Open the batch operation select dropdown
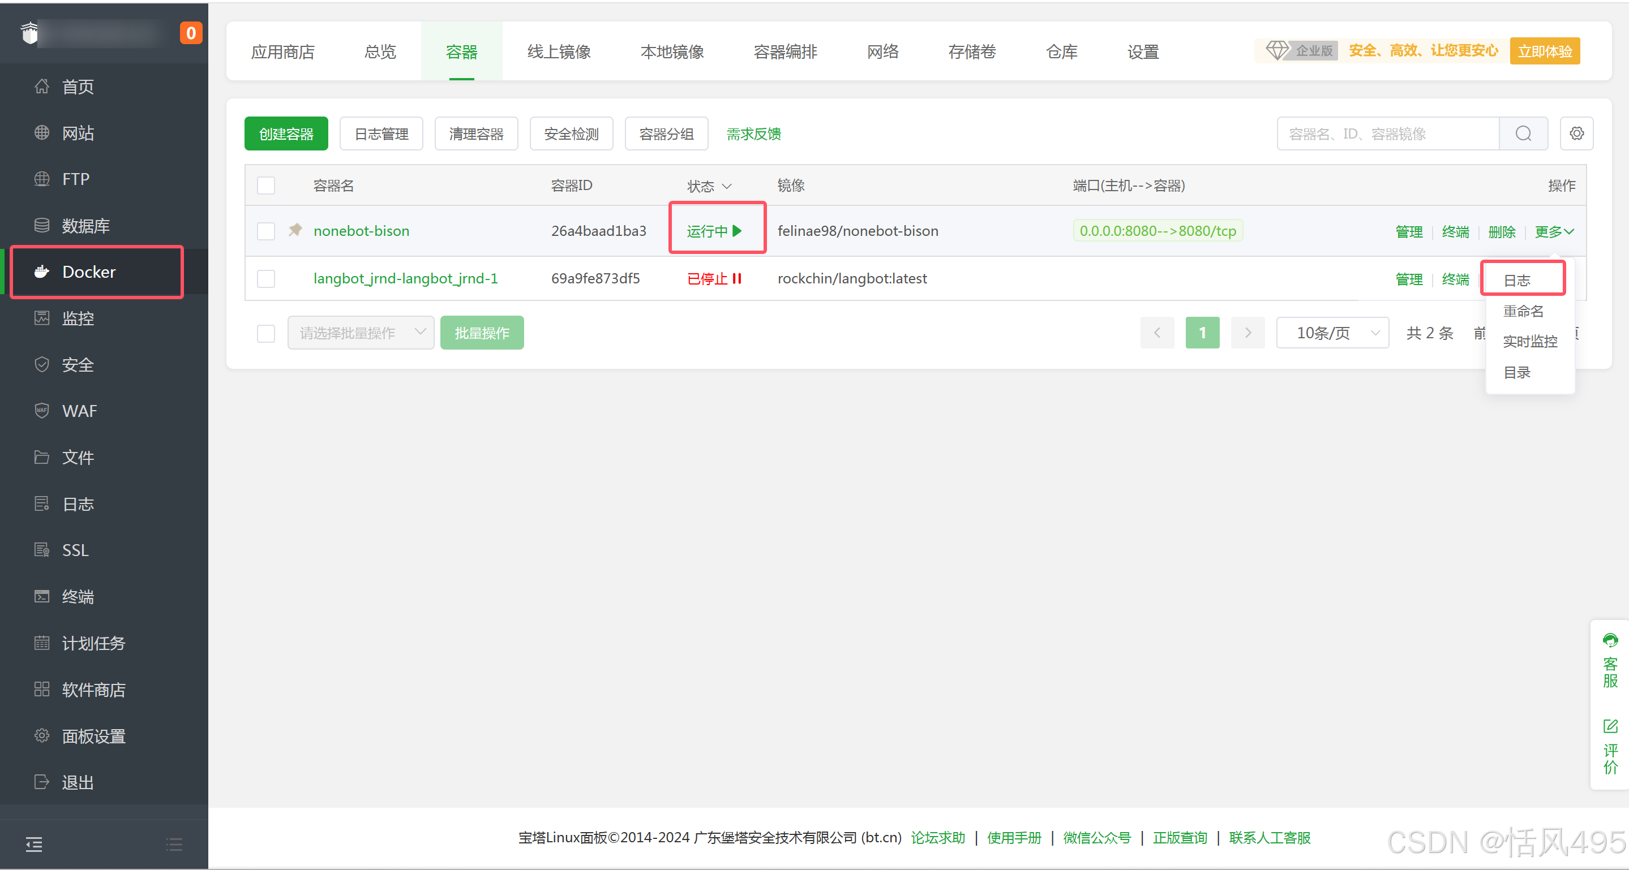This screenshot has width=1629, height=870. (x=361, y=333)
